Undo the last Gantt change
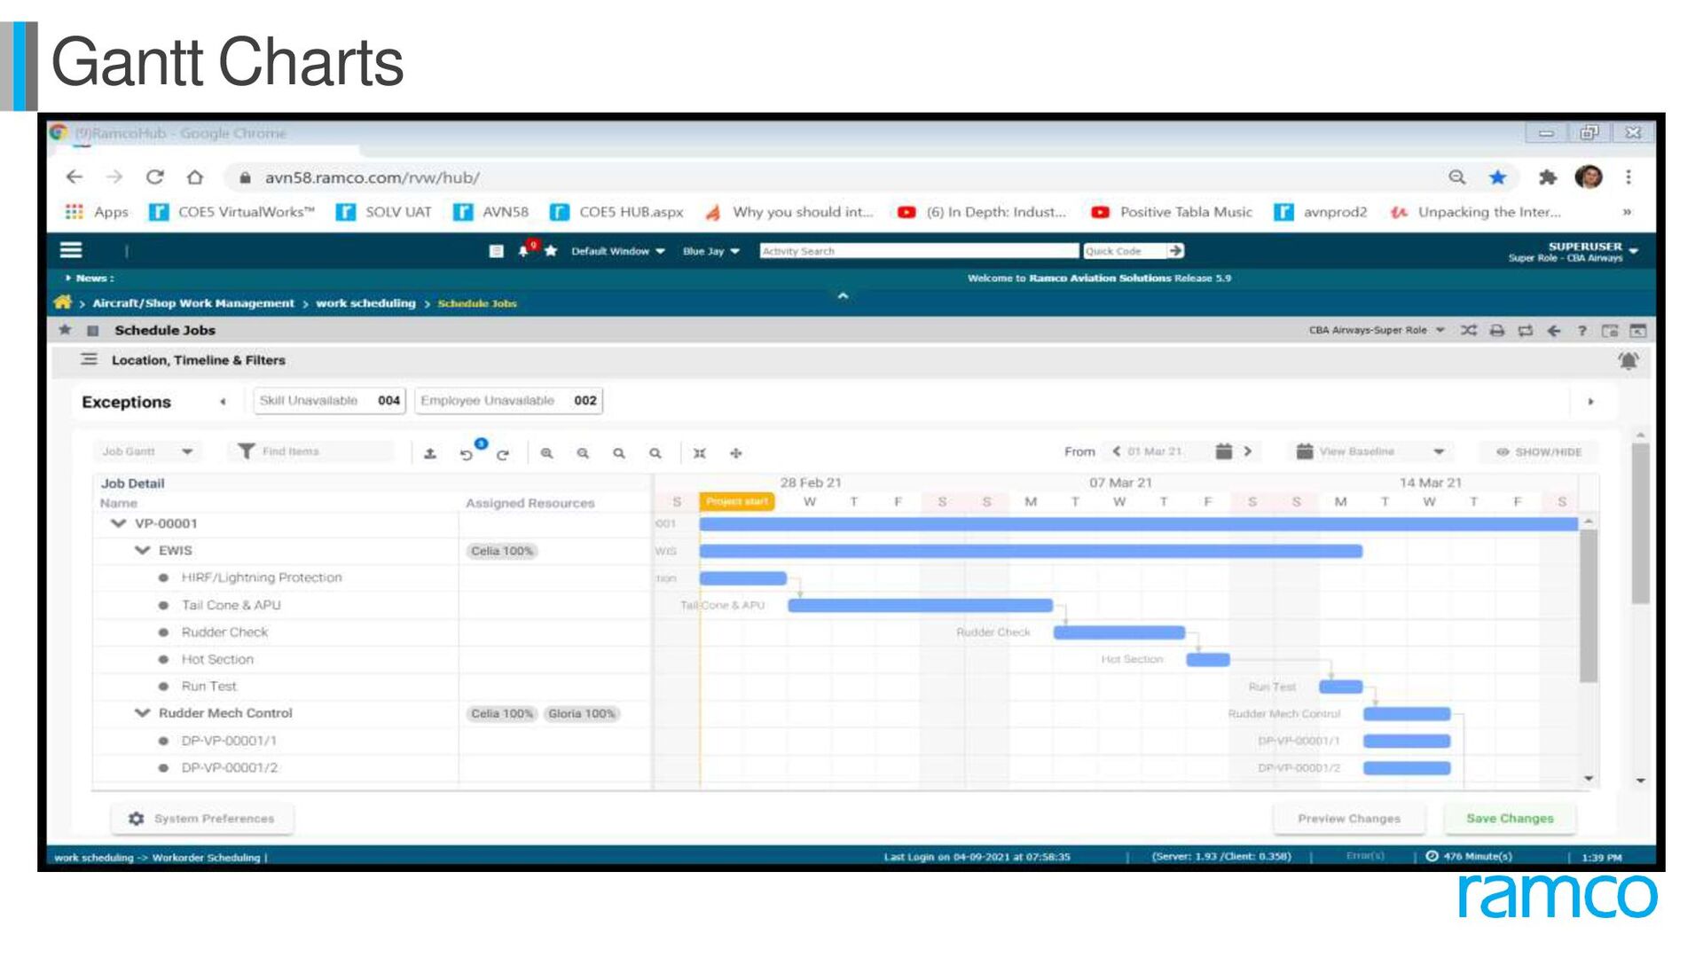Image resolution: width=1703 pixels, height=958 pixels. pos(467,454)
